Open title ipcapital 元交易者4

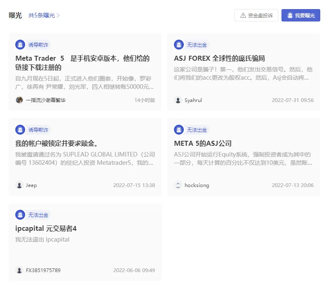(x=46, y=228)
